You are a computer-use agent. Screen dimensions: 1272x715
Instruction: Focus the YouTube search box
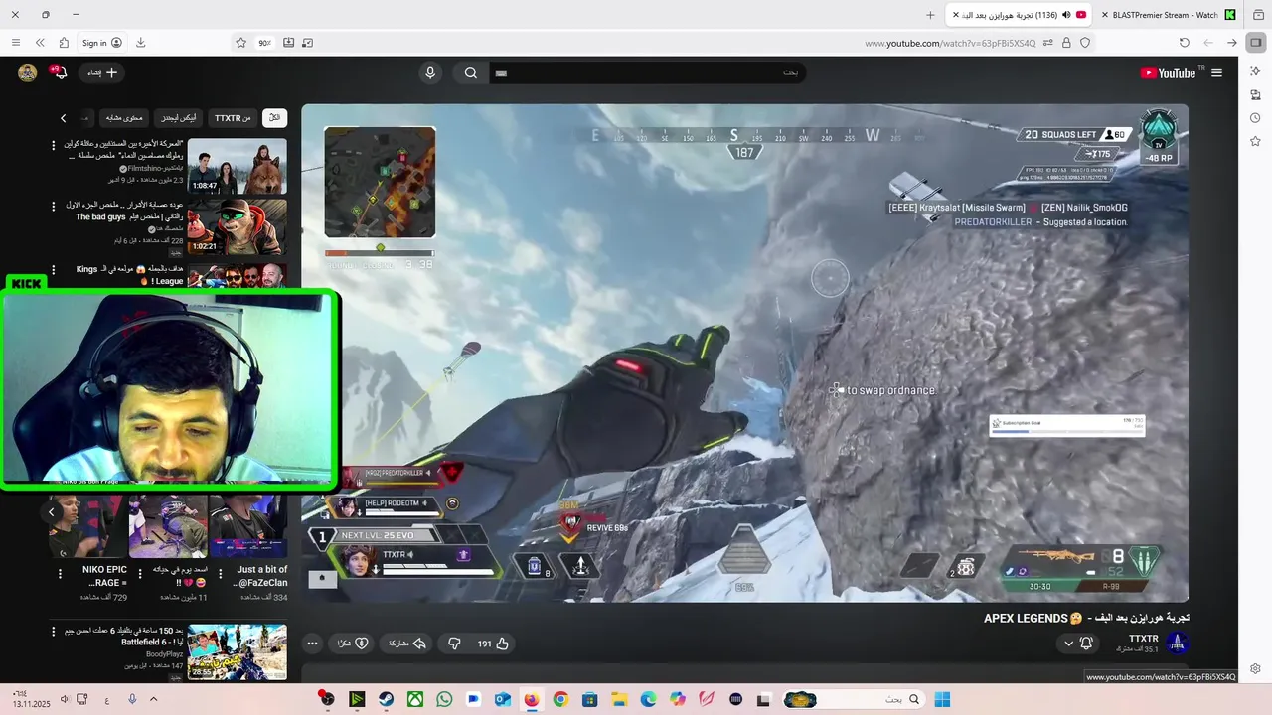(646, 72)
